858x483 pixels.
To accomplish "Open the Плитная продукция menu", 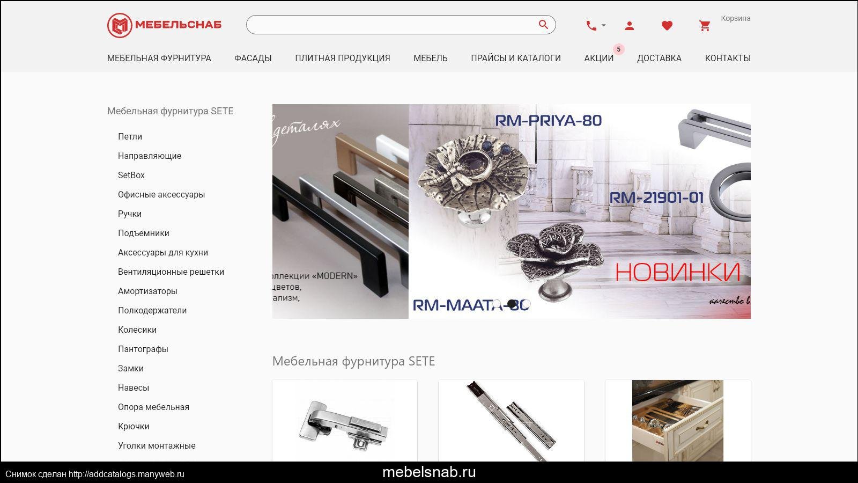I will click(343, 58).
